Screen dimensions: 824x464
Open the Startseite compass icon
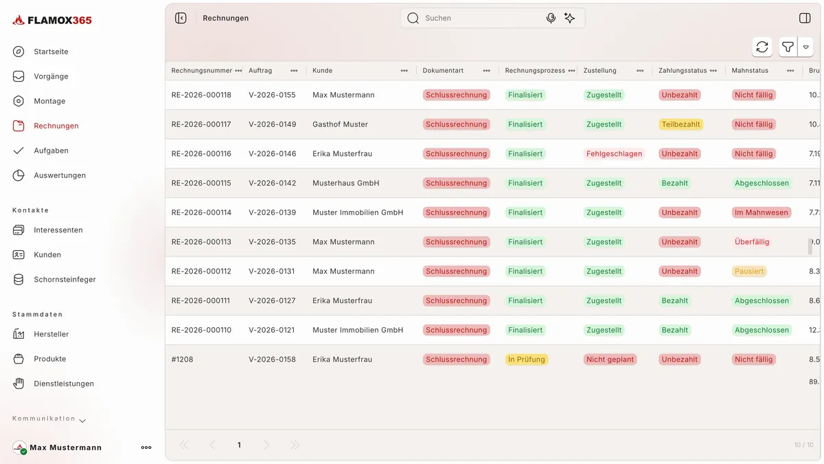click(19, 52)
